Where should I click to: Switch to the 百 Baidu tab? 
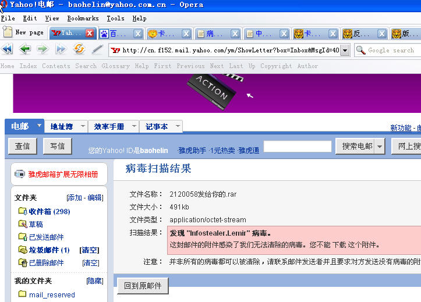[x=117, y=34]
